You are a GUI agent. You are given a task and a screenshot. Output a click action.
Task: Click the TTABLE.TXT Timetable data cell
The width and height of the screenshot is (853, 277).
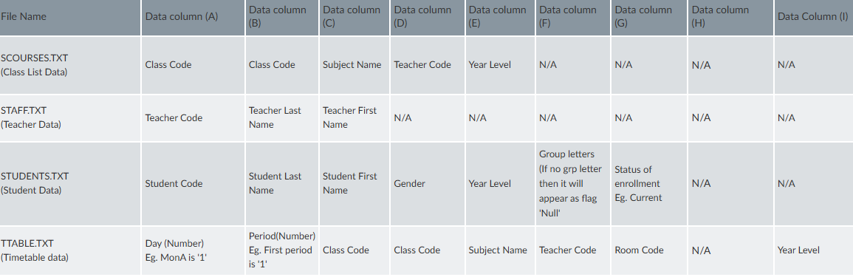pyautogui.click(x=70, y=250)
